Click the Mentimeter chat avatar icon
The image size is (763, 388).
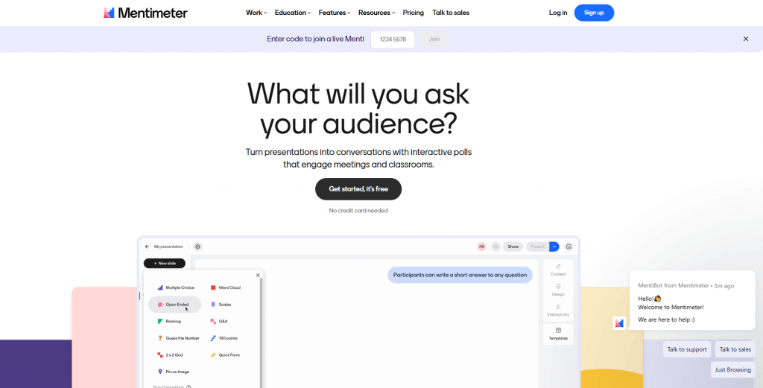coord(619,323)
